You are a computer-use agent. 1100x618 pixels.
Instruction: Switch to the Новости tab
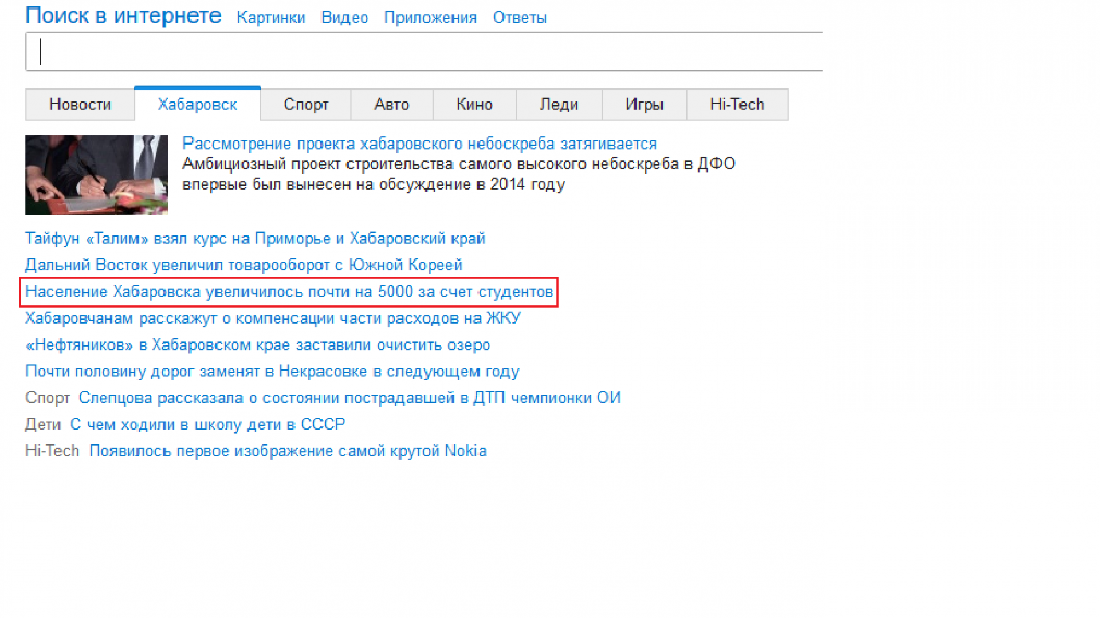pos(80,104)
